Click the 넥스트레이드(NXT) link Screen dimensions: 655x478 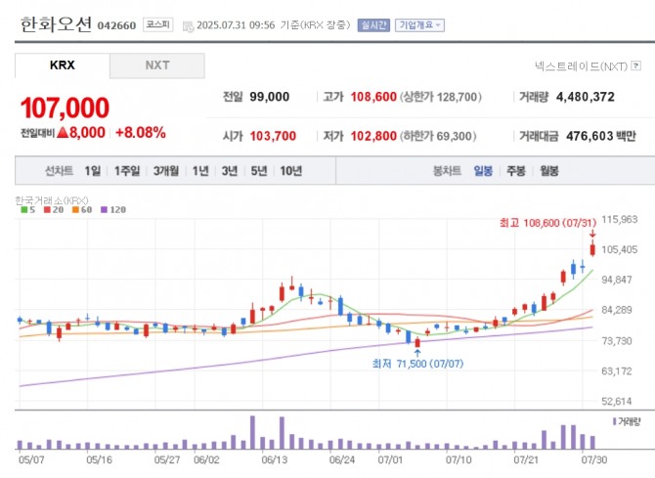[x=581, y=65]
